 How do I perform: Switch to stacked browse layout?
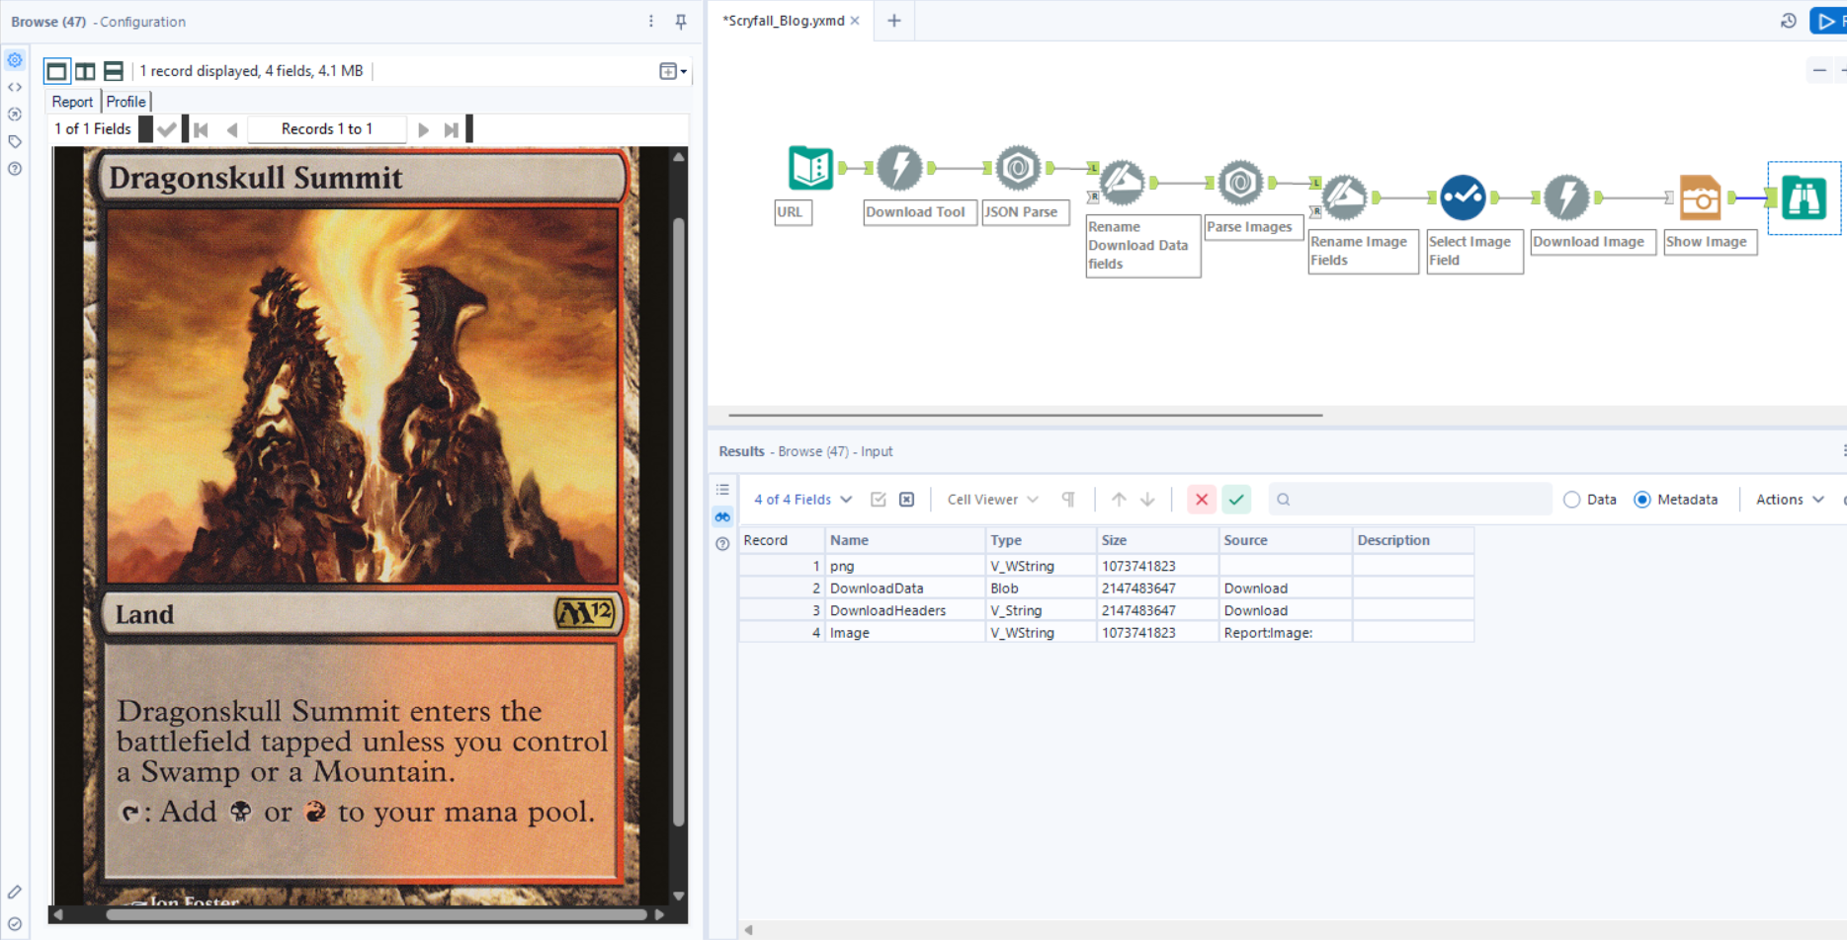114,71
